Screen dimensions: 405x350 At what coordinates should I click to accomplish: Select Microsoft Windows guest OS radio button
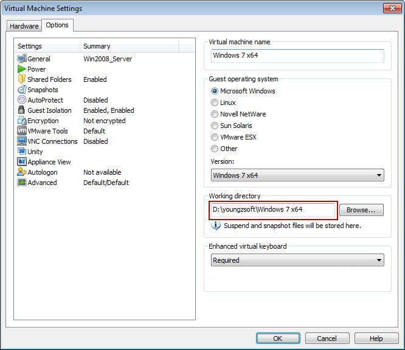[x=215, y=91]
